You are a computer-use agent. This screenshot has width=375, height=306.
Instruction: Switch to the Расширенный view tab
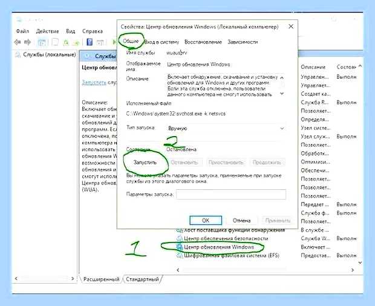coord(101,279)
